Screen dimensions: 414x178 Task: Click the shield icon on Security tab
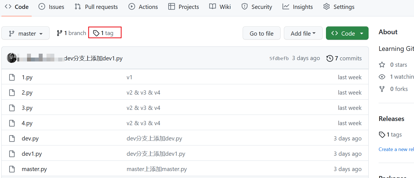coord(245,7)
